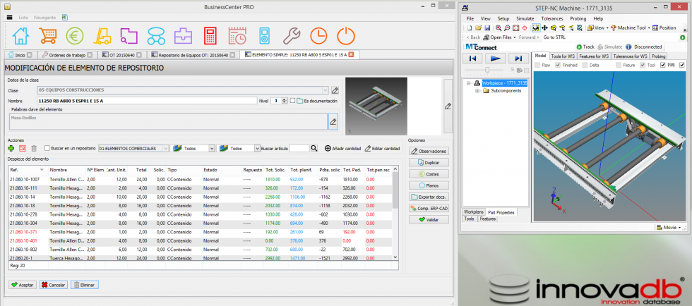Open the purple folder search module
The image size is (692, 306).
coord(129,36)
